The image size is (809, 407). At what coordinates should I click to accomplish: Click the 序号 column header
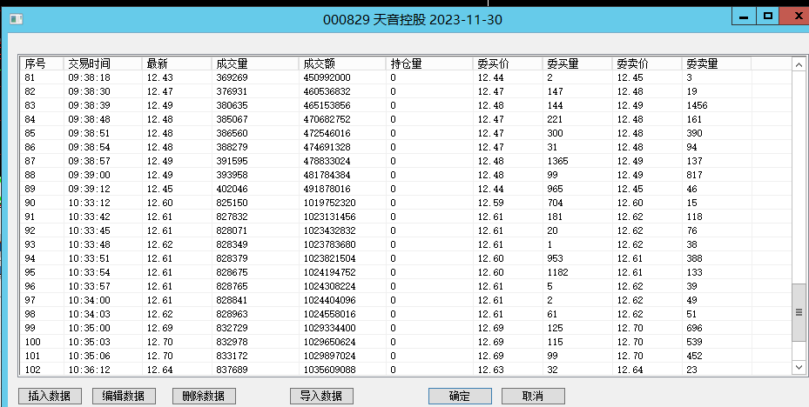coord(43,63)
